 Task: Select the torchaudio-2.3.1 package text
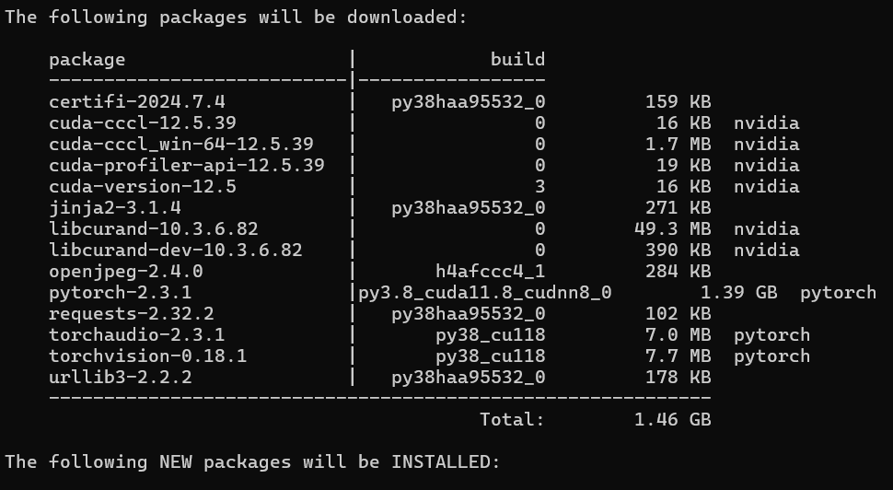click(136, 334)
